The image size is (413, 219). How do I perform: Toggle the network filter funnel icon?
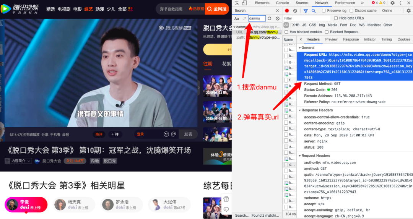tap(306, 11)
